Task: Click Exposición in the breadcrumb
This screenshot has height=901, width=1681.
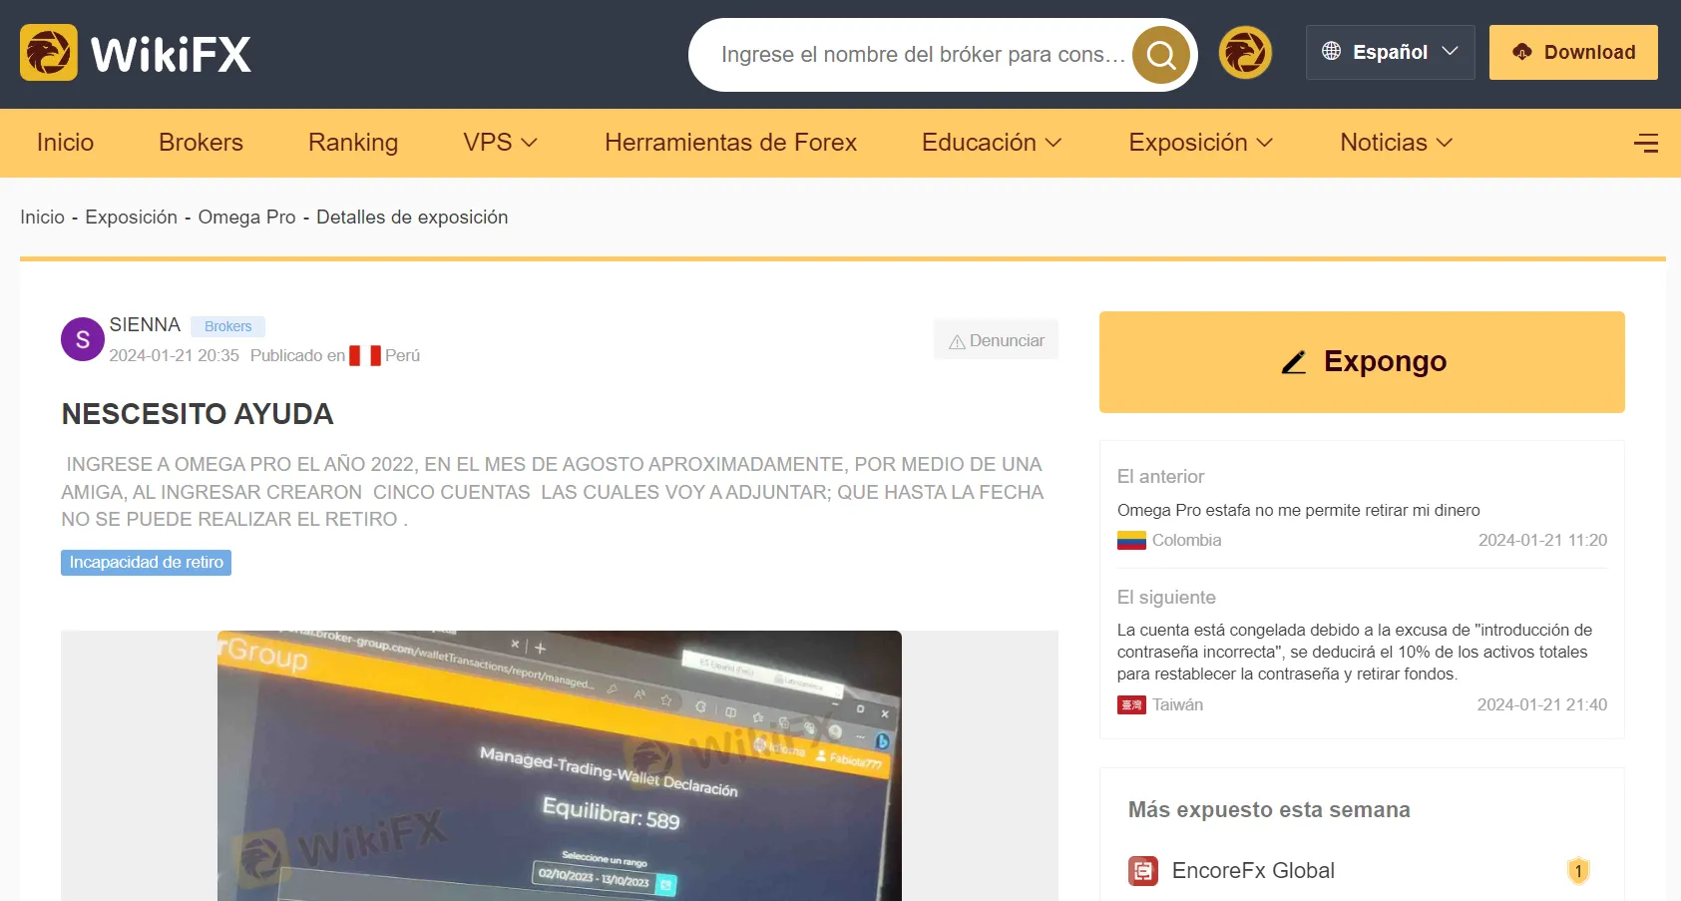Action: 132,218
